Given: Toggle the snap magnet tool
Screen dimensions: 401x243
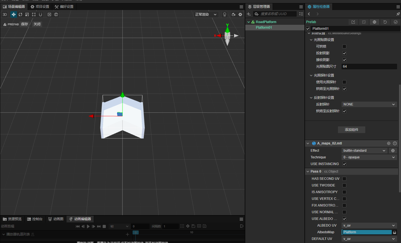Looking at the screenshot, I should [x=40, y=14].
